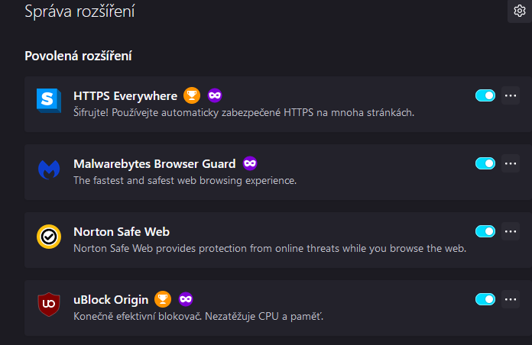Click HTTPS Everywhere's orange recommended trophy badge
Viewport: 532px width, 345px height.
(x=192, y=96)
